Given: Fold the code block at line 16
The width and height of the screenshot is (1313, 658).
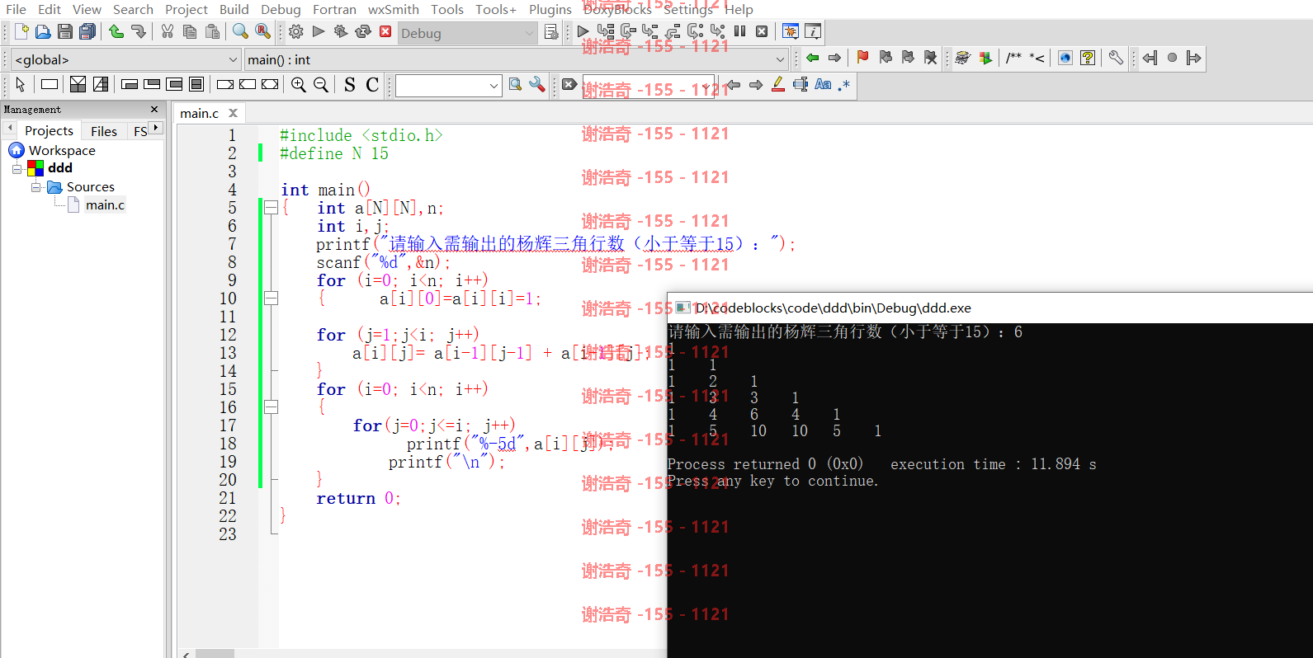Looking at the screenshot, I should [271, 407].
